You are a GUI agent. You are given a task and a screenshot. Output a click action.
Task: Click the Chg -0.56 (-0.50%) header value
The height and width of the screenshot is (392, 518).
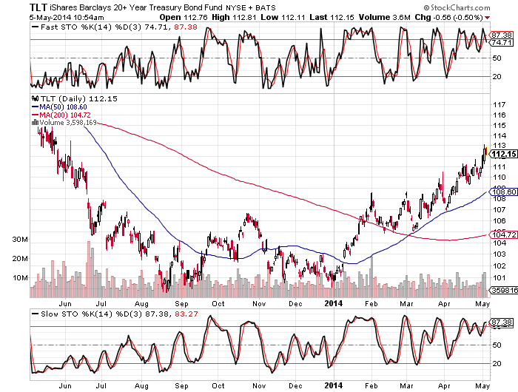449,18
